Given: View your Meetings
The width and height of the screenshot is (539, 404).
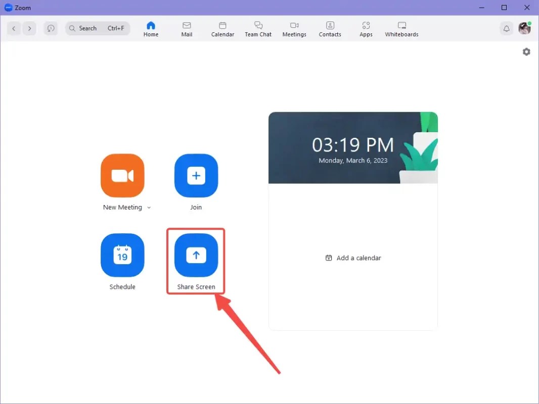Looking at the screenshot, I should (294, 28).
